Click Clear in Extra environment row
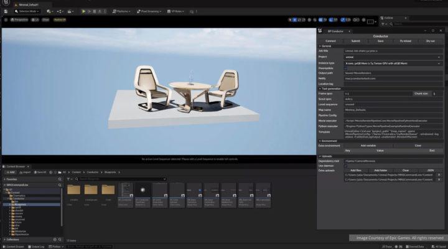The image size is (448, 249). 418,146
